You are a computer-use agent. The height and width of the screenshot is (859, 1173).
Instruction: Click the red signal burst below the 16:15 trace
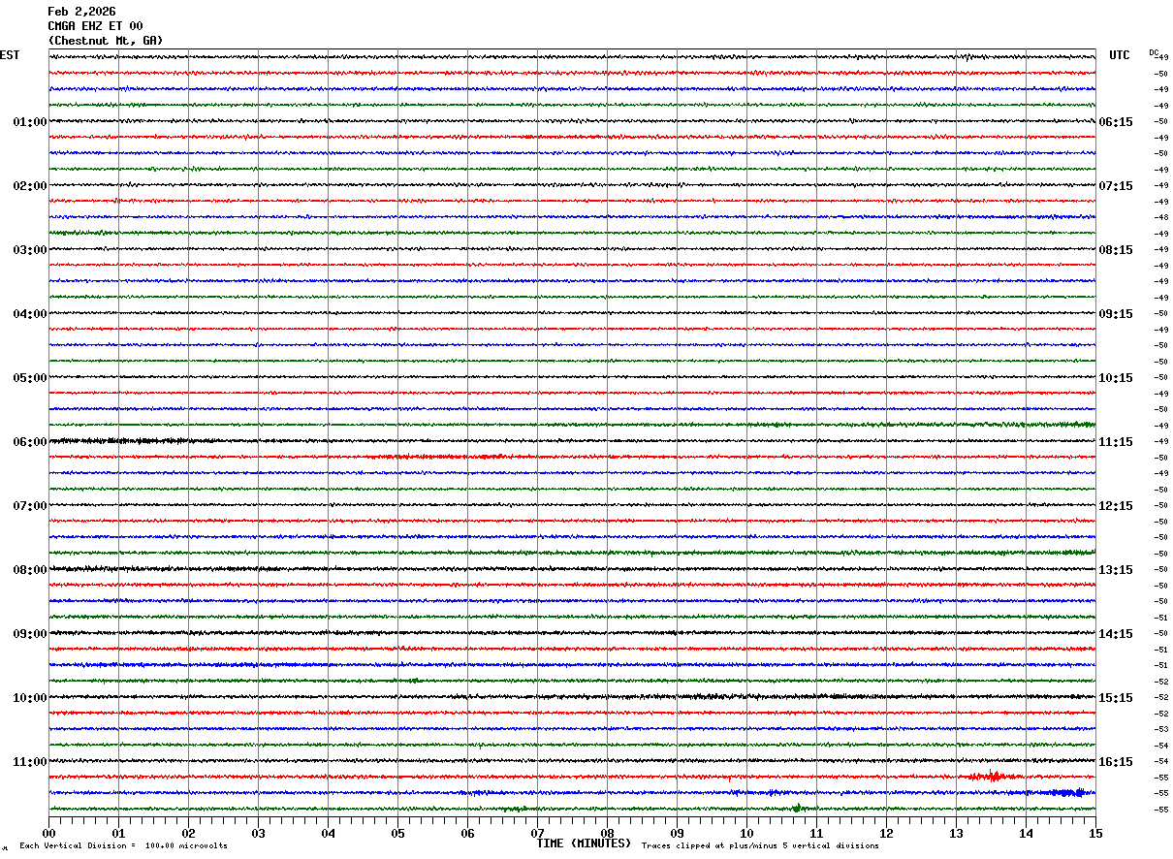pyautogui.click(x=991, y=776)
